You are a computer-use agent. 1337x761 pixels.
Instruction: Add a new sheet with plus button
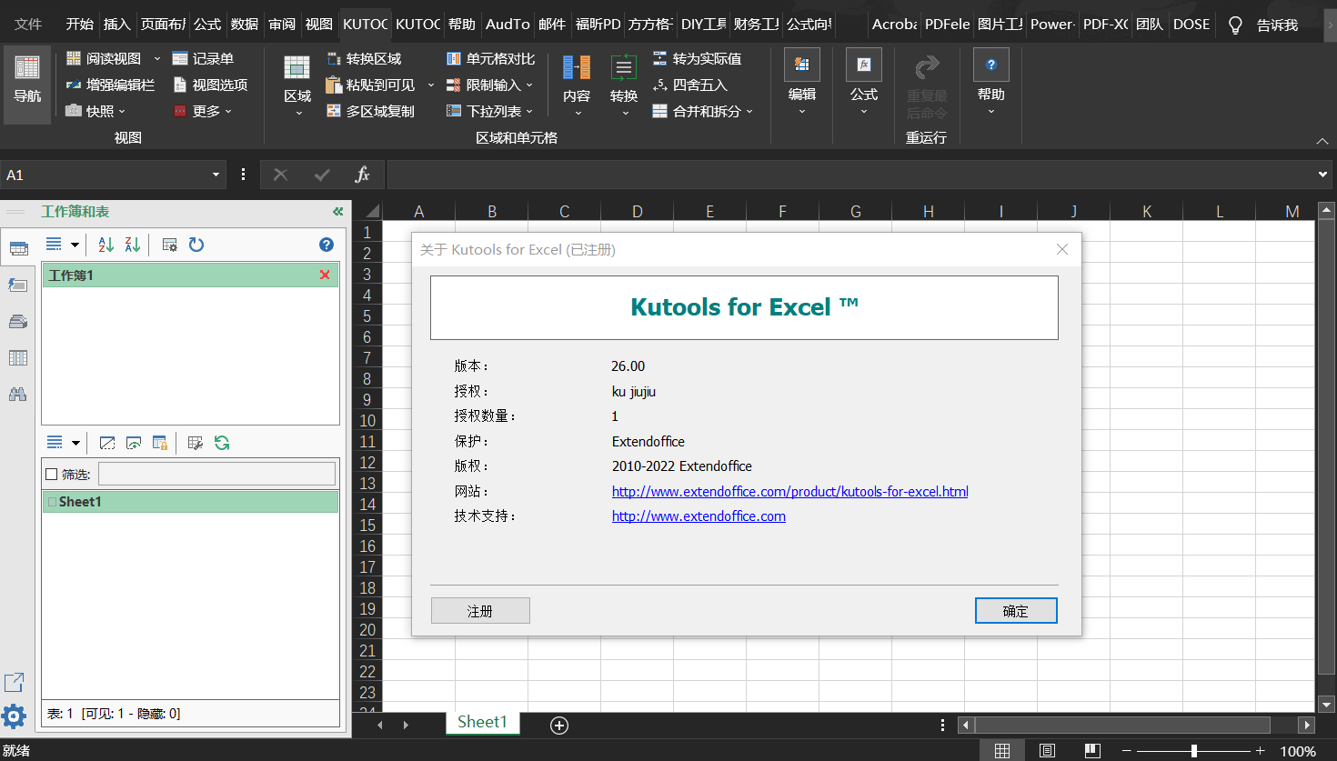pos(559,725)
